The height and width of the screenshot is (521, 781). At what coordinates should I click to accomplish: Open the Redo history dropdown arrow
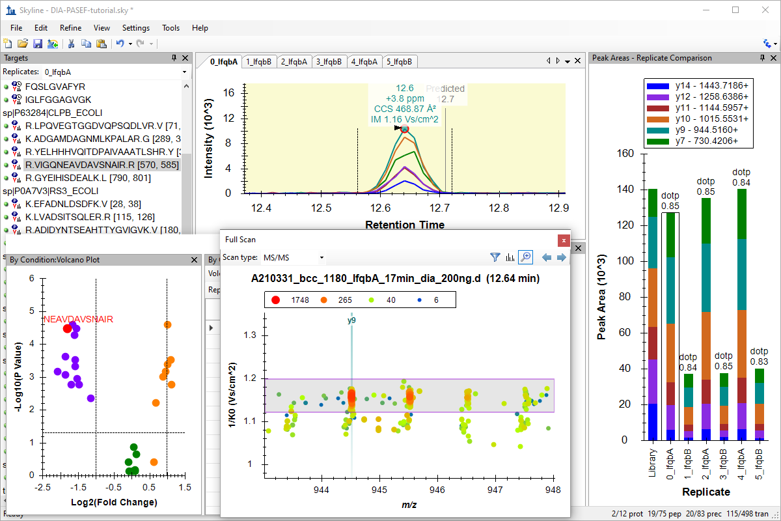[151, 44]
